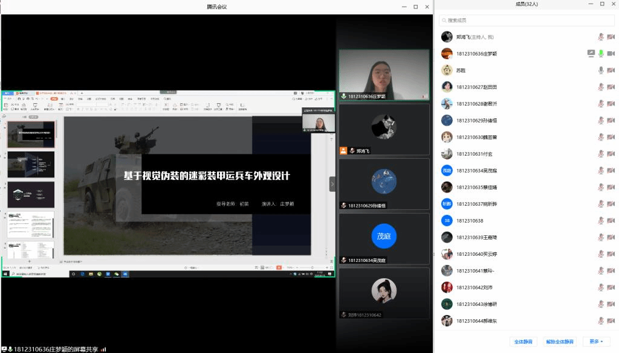Click the 解除全体静音 unmute all button
The height and width of the screenshot is (353, 619).
pyautogui.click(x=559, y=342)
